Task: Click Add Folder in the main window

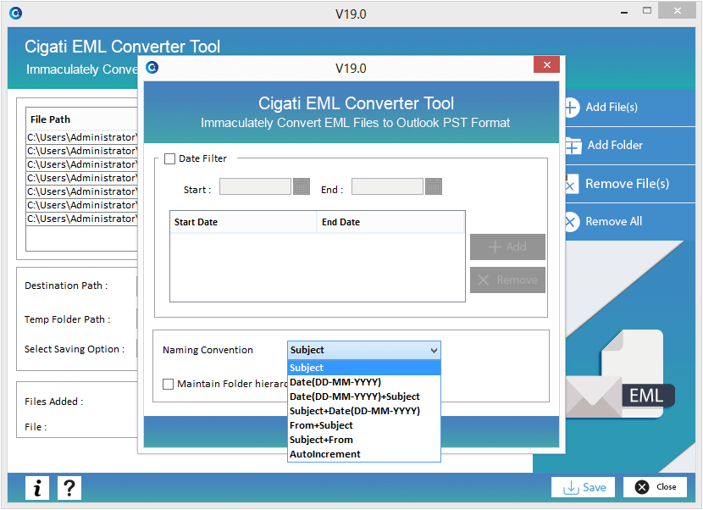Action: click(630, 146)
